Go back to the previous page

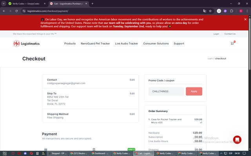coord(4,11)
